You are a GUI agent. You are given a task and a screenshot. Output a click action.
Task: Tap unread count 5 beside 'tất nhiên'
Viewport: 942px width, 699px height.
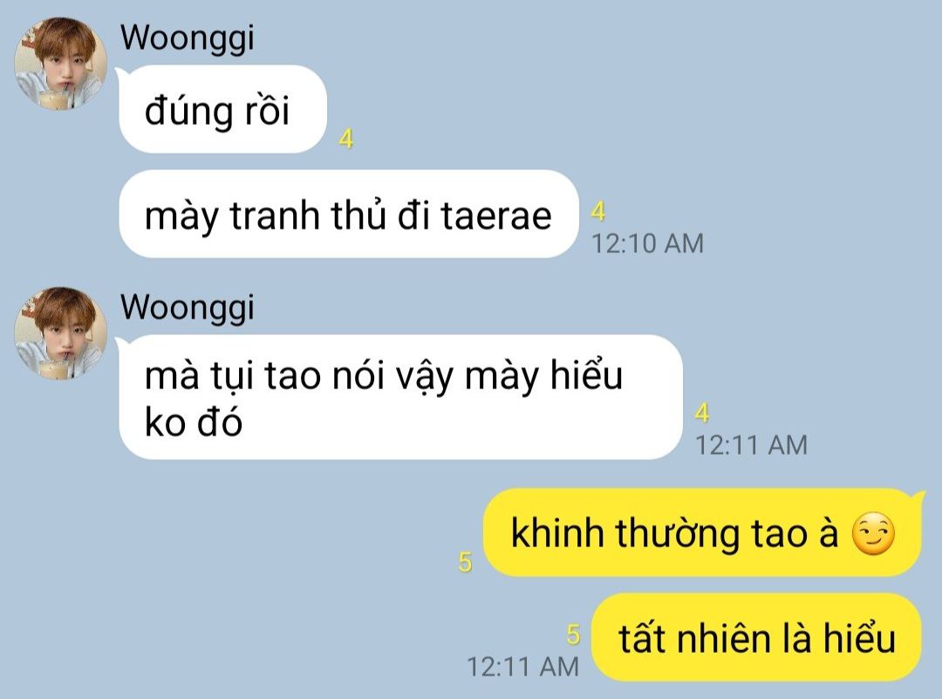click(574, 634)
